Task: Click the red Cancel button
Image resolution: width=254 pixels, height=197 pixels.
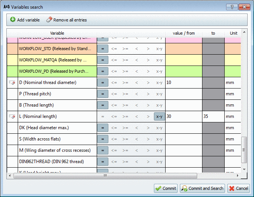Action: pos(238,188)
